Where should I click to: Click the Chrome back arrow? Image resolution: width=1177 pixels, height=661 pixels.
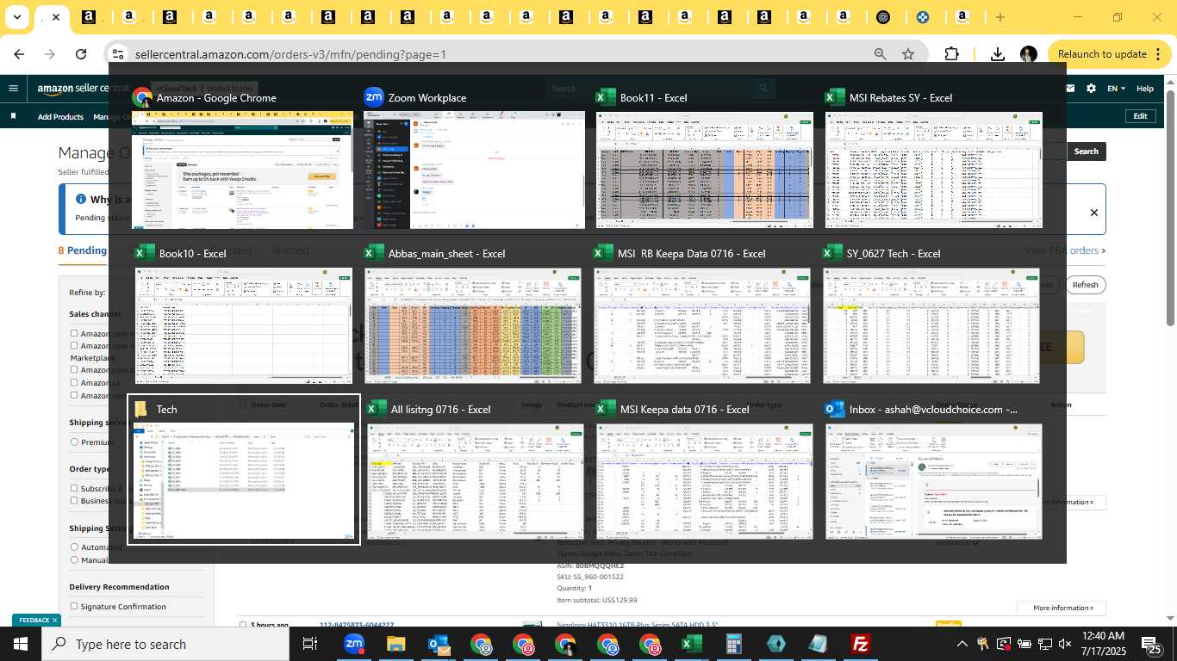pyautogui.click(x=19, y=54)
